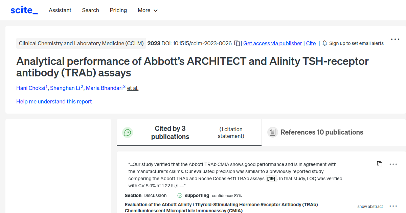Click the green quote icon on Cited by tab
406x213 pixels.
click(x=128, y=132)
